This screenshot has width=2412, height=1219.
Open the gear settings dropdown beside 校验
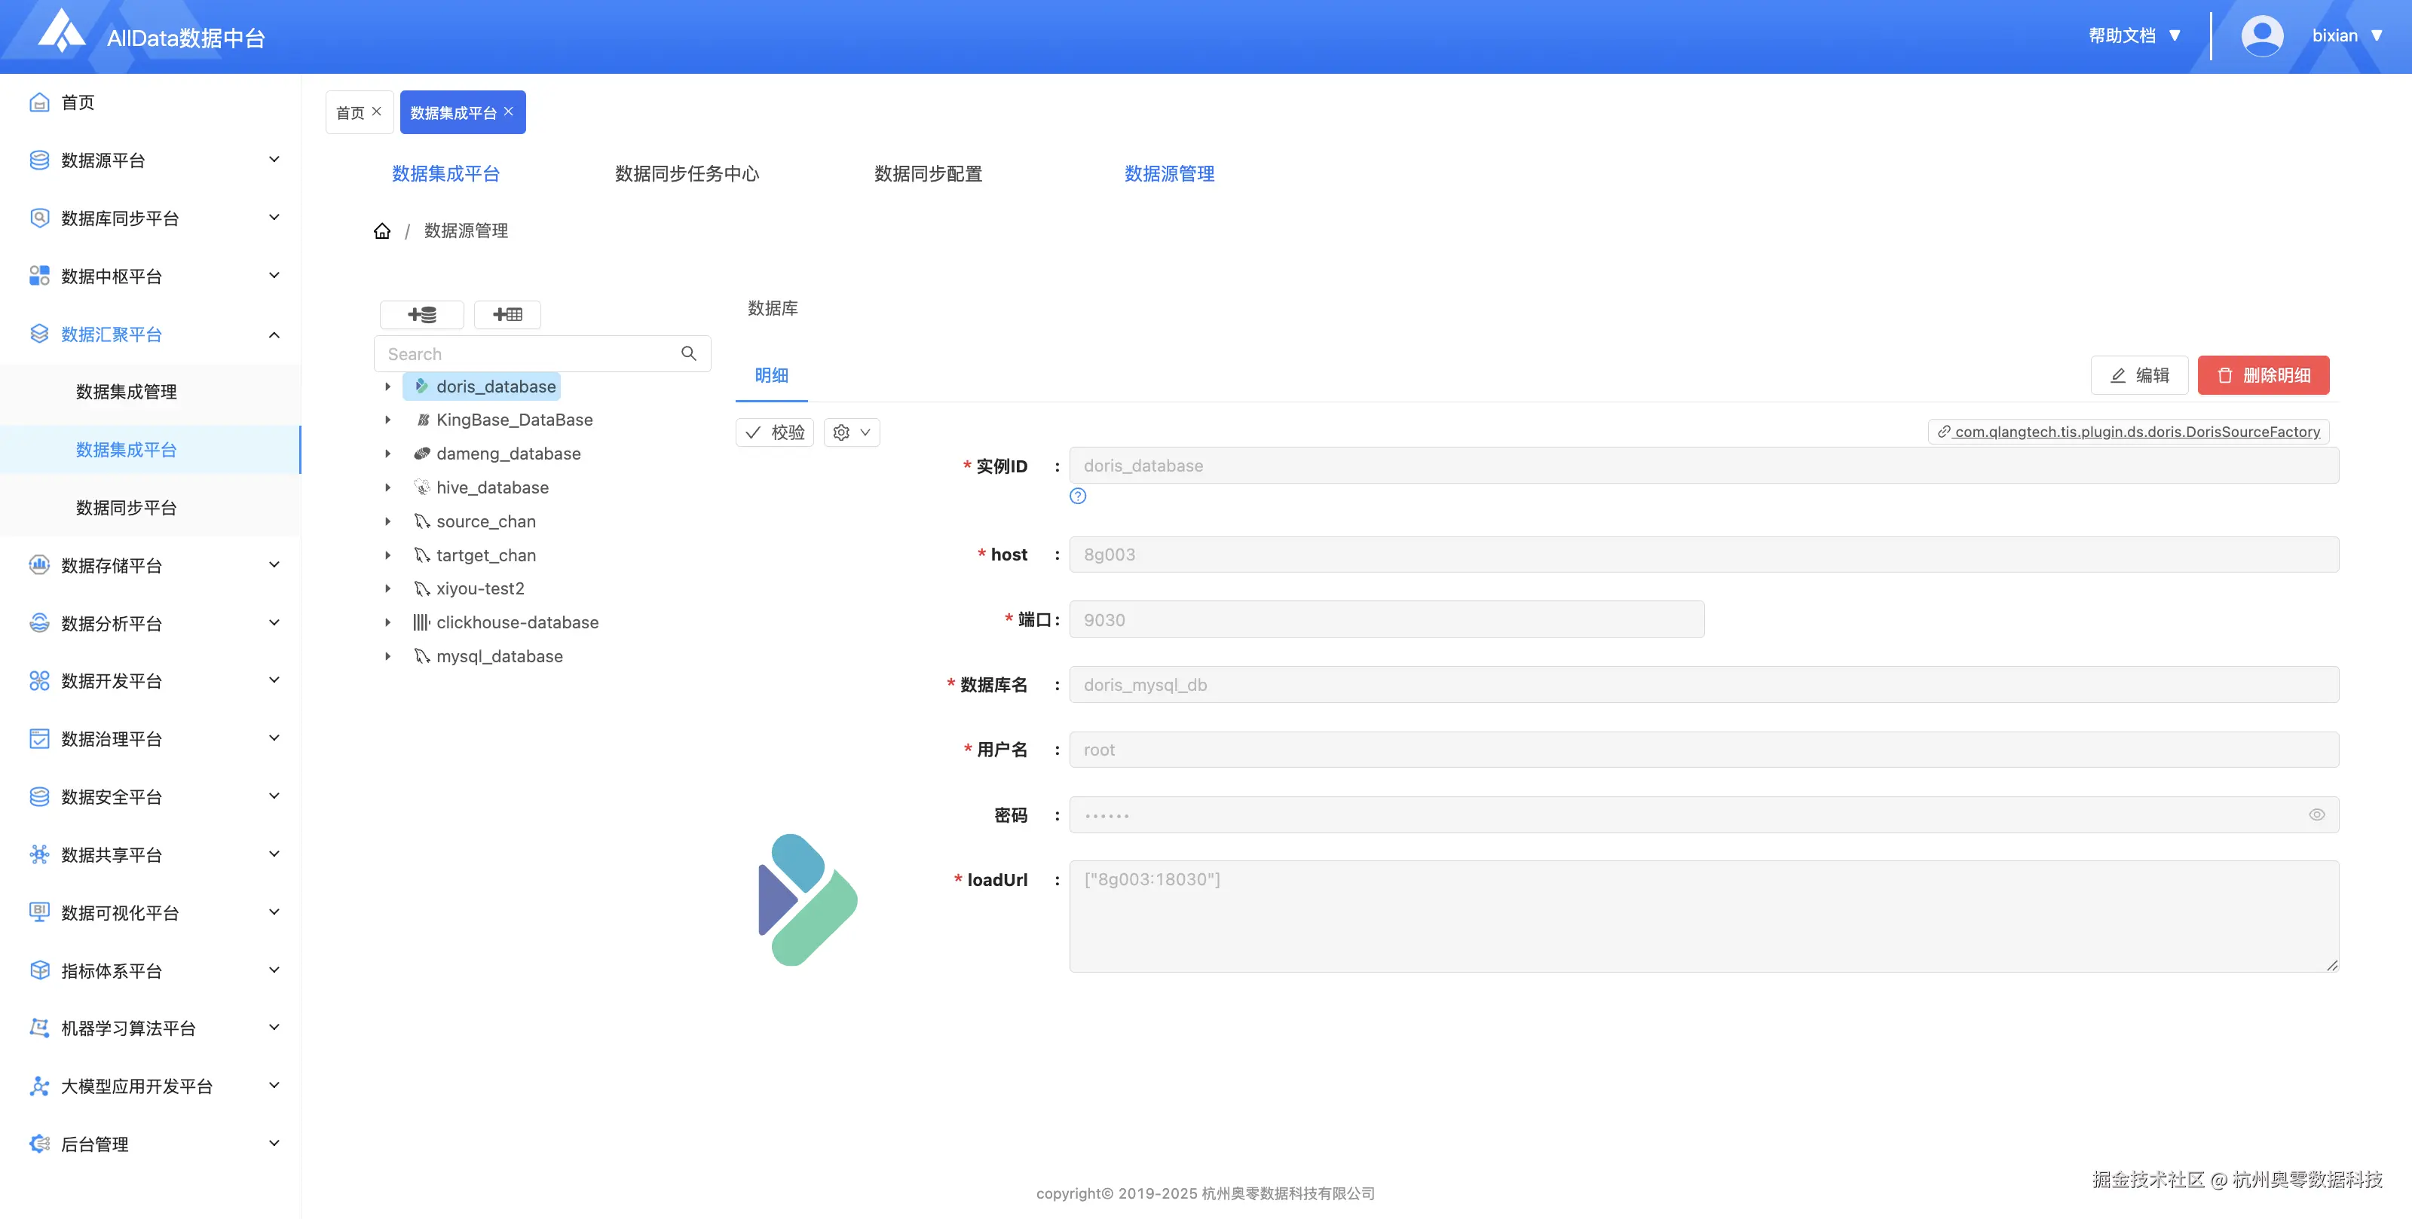point(851,432)
